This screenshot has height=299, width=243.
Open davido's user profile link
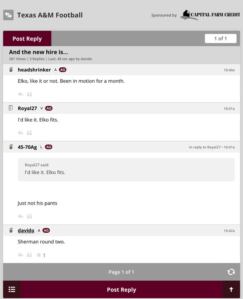(x=26, y=230)
